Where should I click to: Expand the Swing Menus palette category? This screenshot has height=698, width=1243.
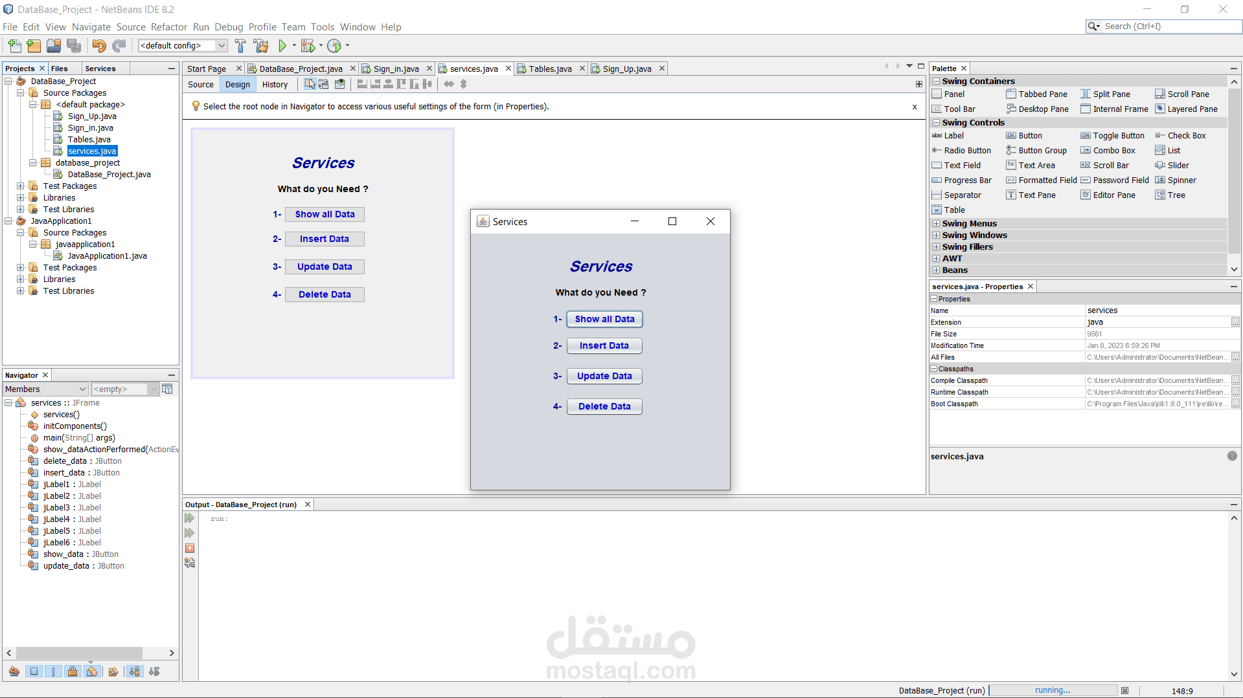point(936,224)
